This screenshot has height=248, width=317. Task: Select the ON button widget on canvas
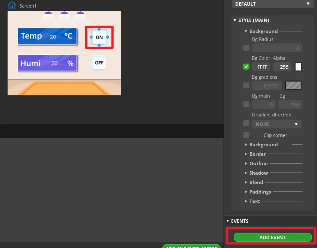[99, 37]
